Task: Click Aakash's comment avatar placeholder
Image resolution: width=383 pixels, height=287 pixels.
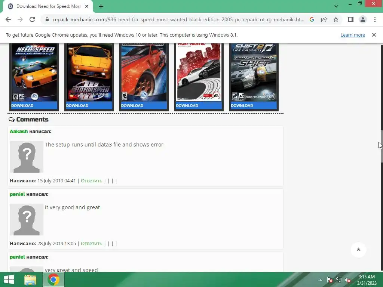Action: point(27,157)
